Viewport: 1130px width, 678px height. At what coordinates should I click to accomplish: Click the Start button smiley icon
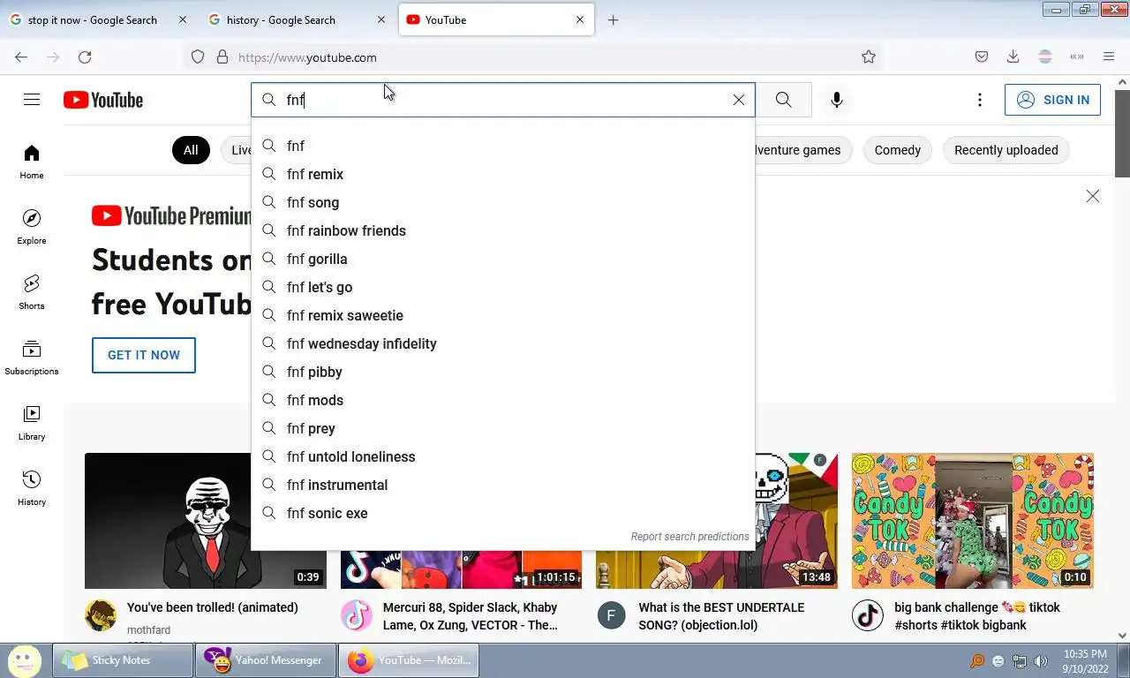[24, 660]
